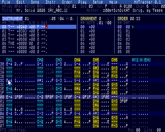Select CH6 note A#3 on line 3F
Screen dimensions: 165x132
pos(114,93)
